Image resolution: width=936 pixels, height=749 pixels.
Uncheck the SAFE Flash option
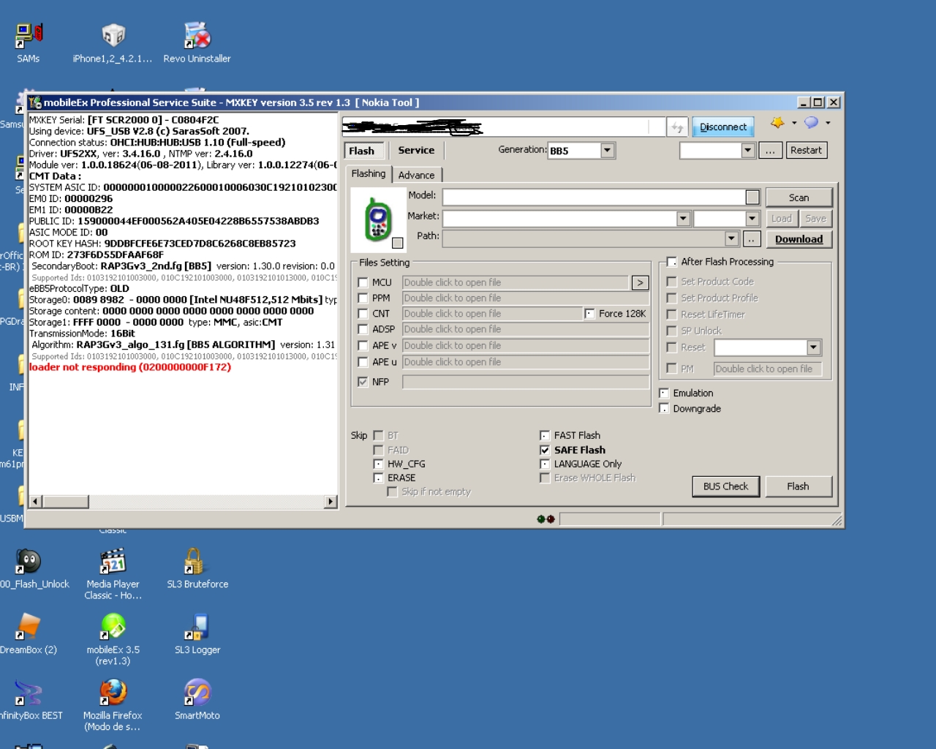[545, 450]
